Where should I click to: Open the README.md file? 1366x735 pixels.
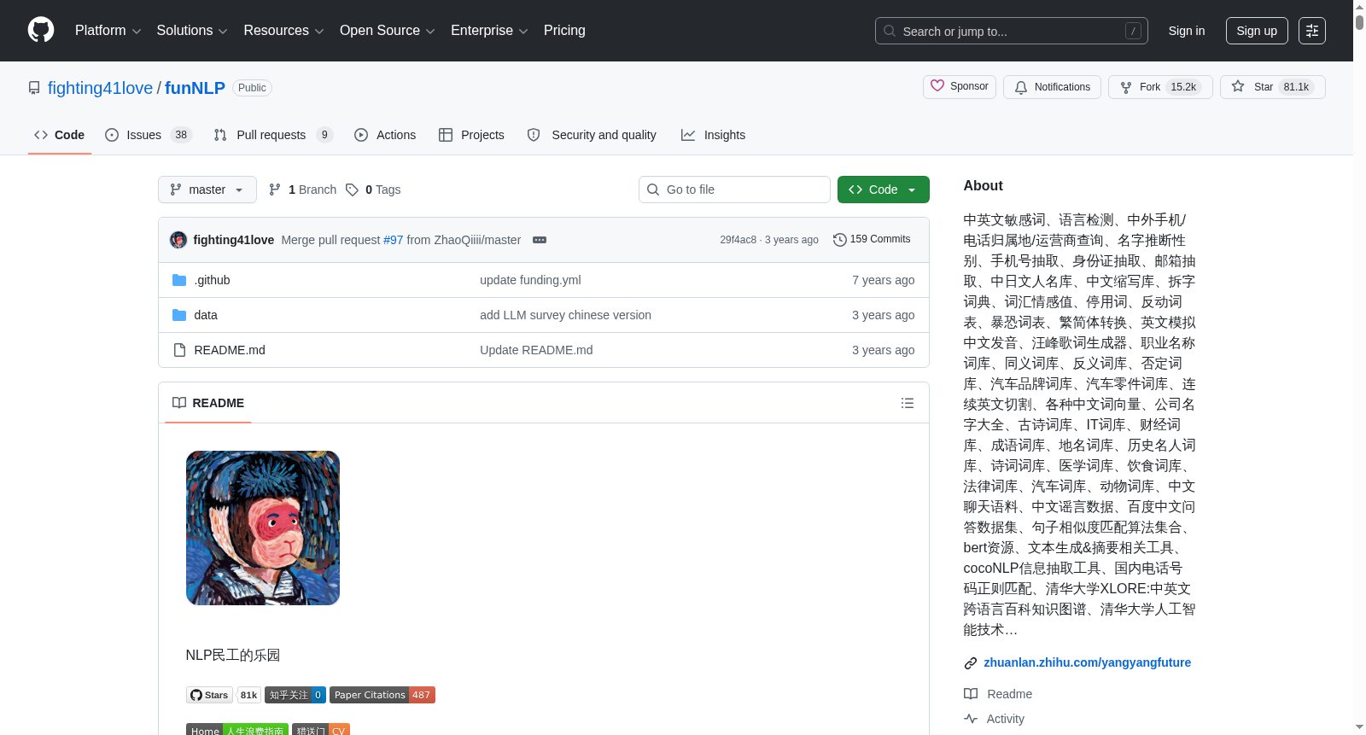(230, 350)
